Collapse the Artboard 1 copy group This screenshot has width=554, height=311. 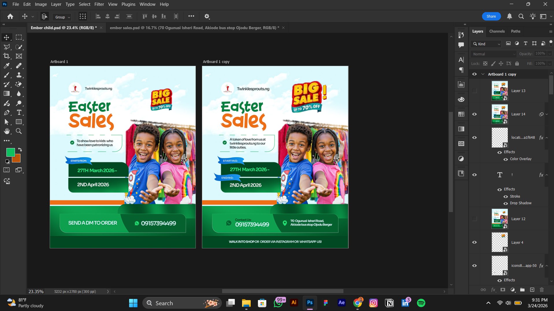tap(483, 74)
